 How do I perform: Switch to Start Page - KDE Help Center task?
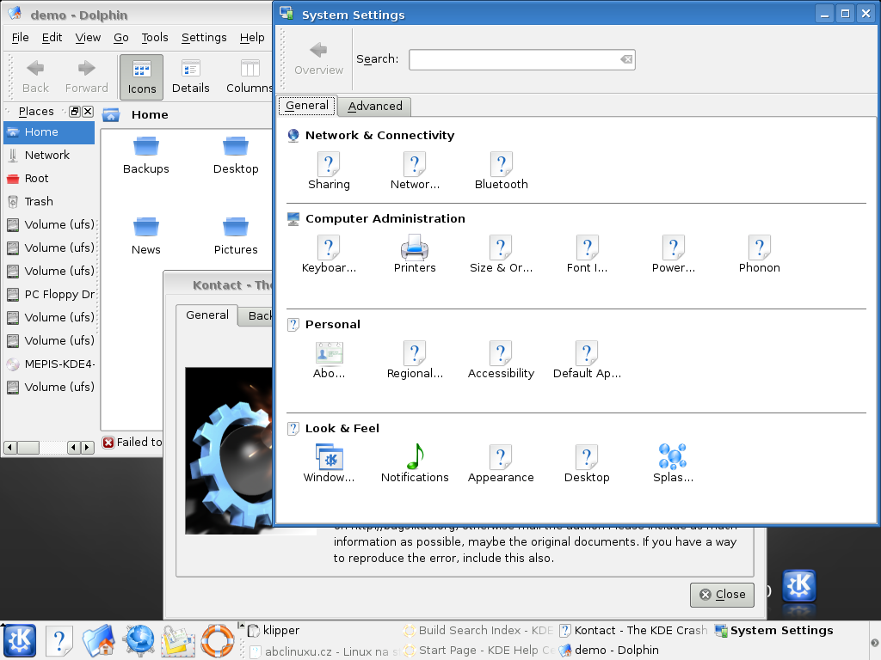click(x=478, y=650)
